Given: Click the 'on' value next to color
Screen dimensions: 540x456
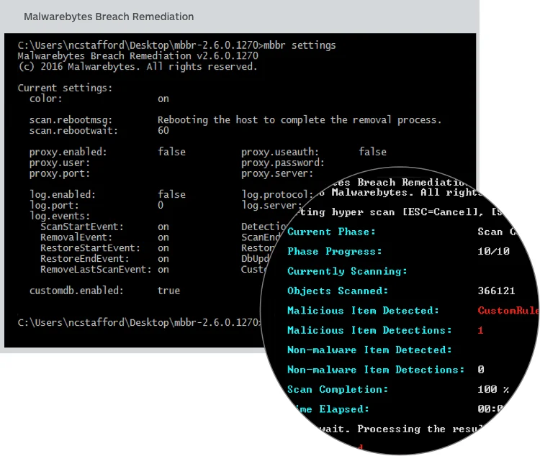Looking at the screenshot, I should pos(163,99).
